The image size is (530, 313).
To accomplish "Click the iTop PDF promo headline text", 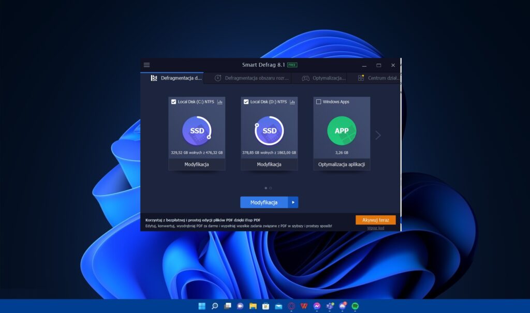I will [203, 220].
